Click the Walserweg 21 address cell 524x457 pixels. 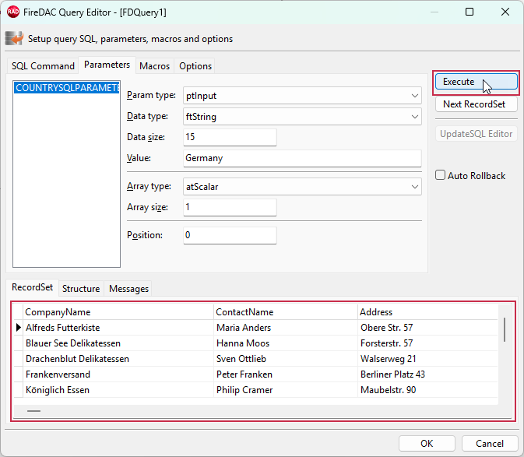(x=428, y=359)
